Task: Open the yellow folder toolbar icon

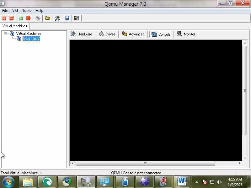Action: tap(48, 18)
